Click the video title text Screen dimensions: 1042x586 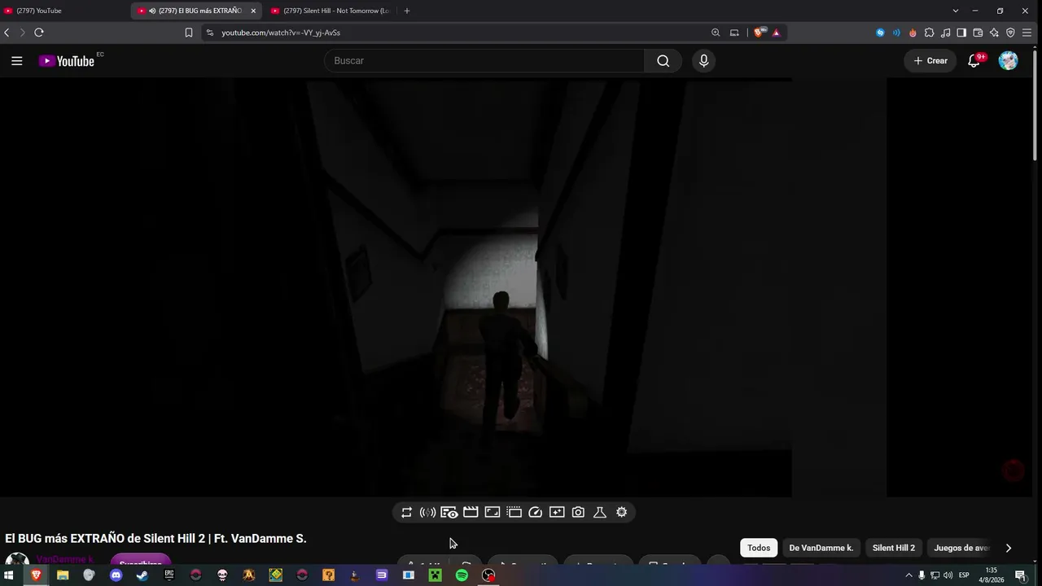(155, 539)
